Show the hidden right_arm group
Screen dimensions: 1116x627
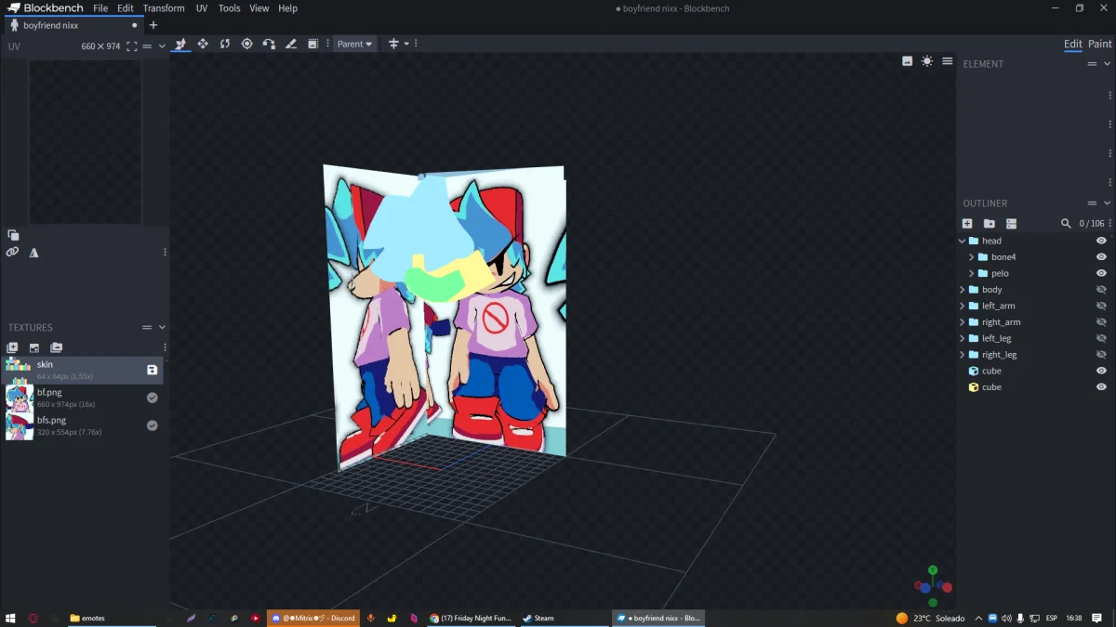click(x=1101, y=322)
